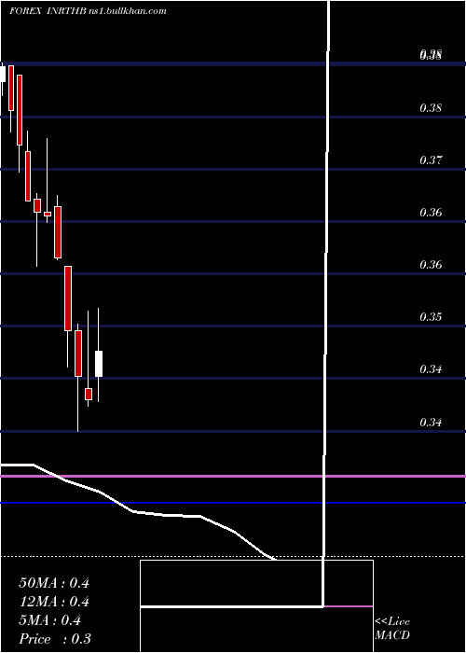This screenshot has height=653, width=466.
Task: Select the Price : 0.3 readout
Action: [55, 639]
